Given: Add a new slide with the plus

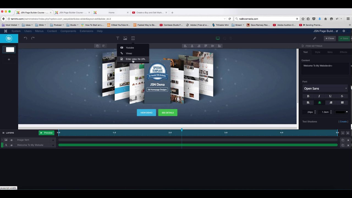Looking at the screenshot, I should 9,59.
